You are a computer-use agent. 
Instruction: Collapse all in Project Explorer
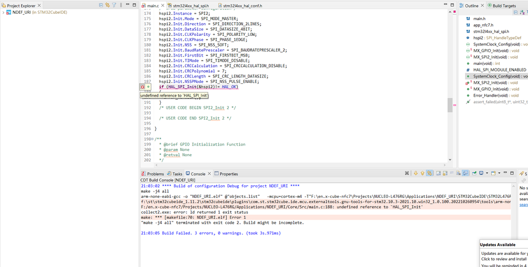point(101,5)
